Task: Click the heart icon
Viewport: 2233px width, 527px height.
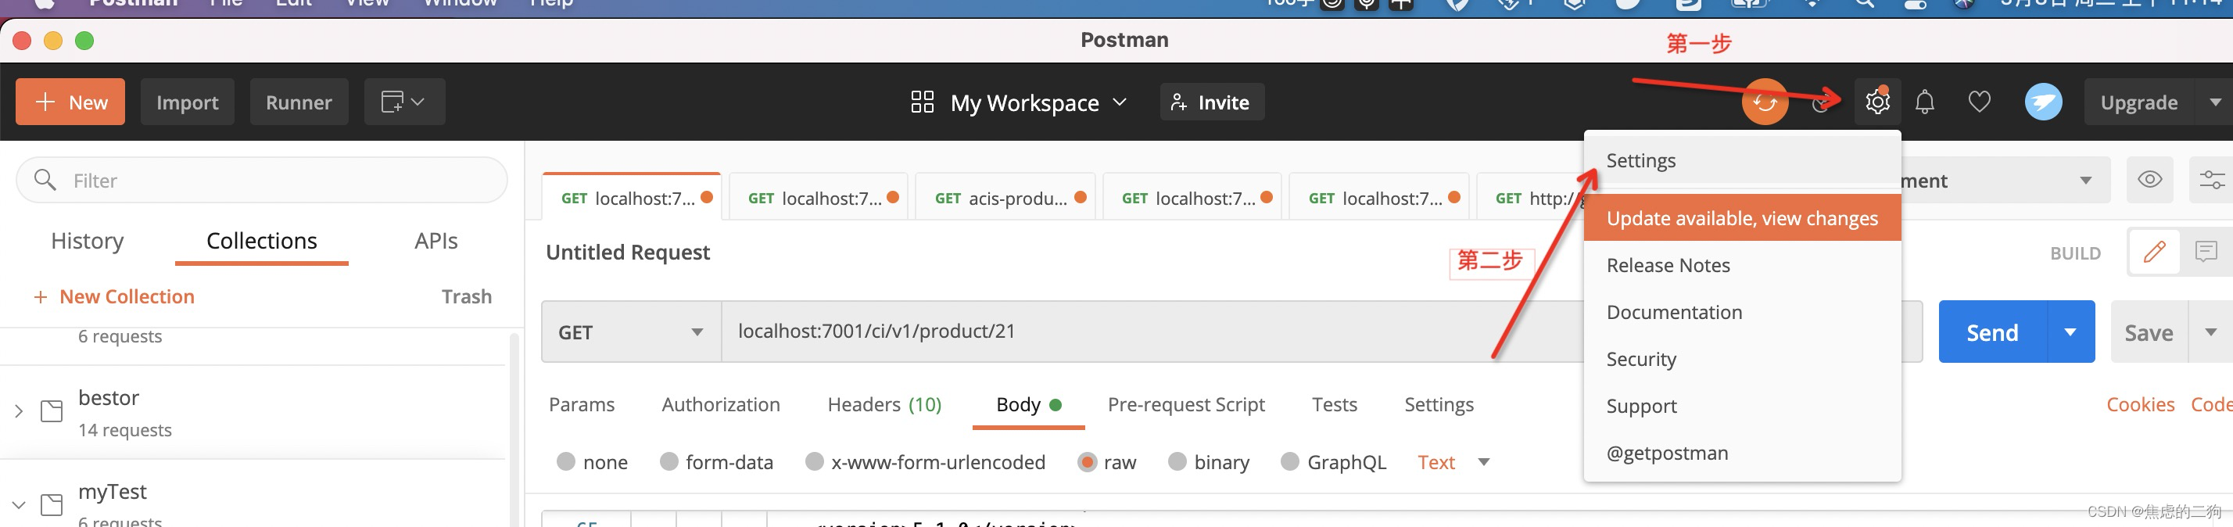Action: 1979,102
